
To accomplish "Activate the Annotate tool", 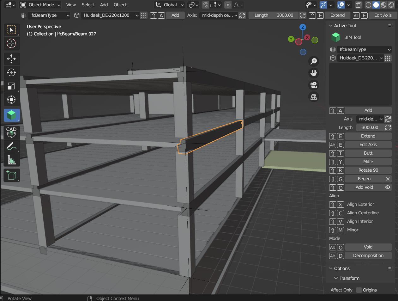I will pos(11,146).
